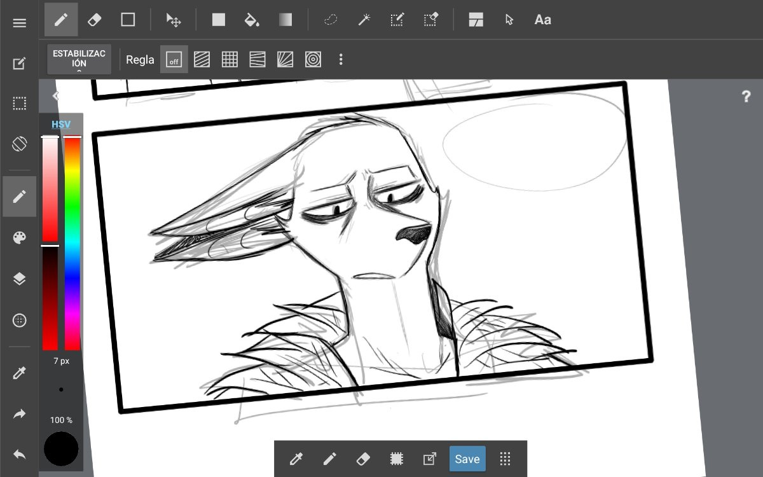
Task: Adjust the dark brightness slider bar
Action: tap(50, 298)
